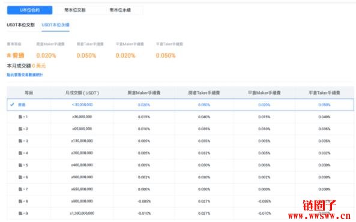
Task: Click 開倉Maker 0.010% in level 2 row
Action: pos(144,129)
